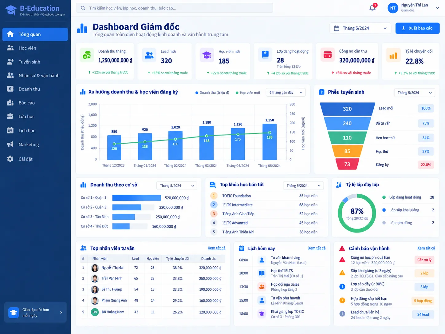Image resolution: width=445 pixels, height=334 pixels.
Task: Click the Cần xử lý badge
Action: point(424,260)
